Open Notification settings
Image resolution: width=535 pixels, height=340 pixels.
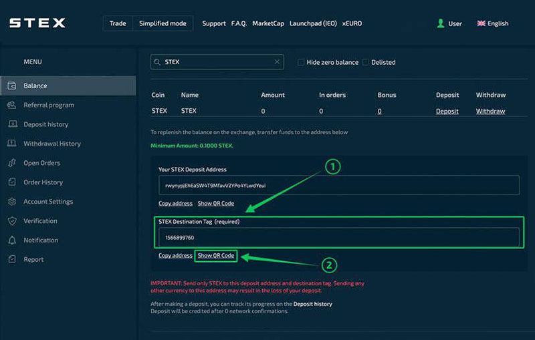coord(41,240)
